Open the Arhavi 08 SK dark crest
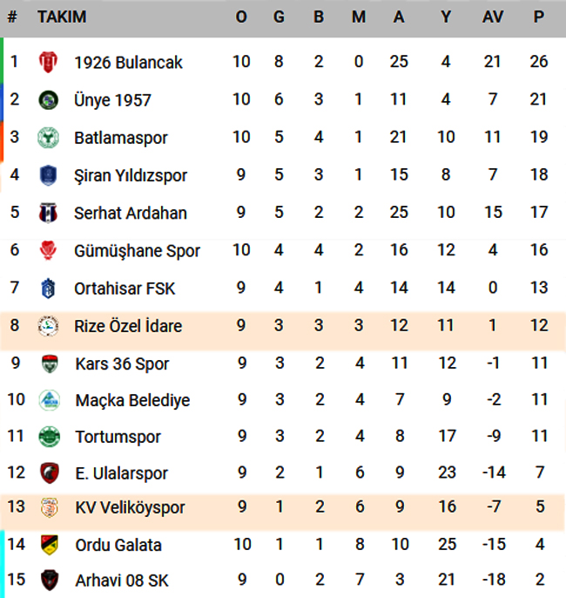Screen dimensions: 566x598 coord(50,580)
